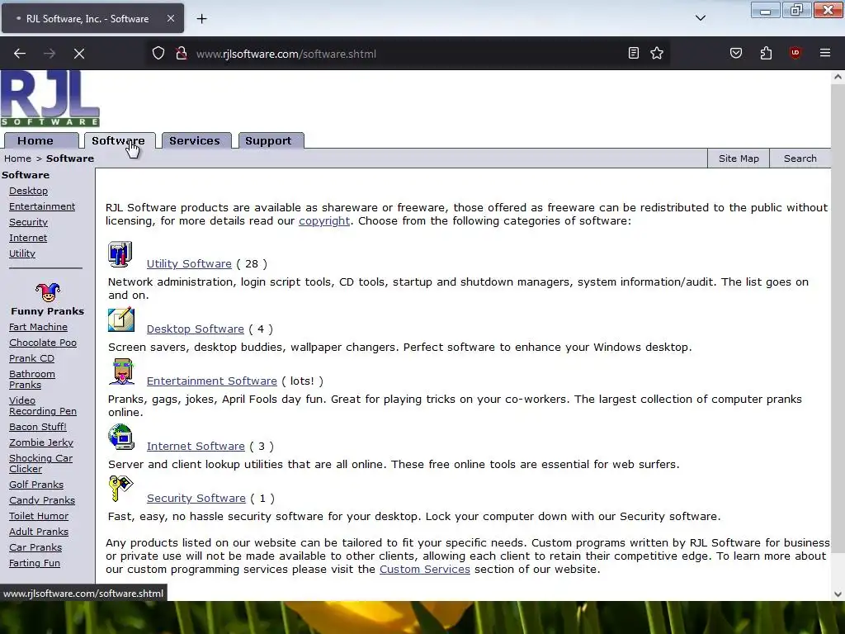Switch to the Home tab
This screenshot has width=845, height=634.
(41, 140)
